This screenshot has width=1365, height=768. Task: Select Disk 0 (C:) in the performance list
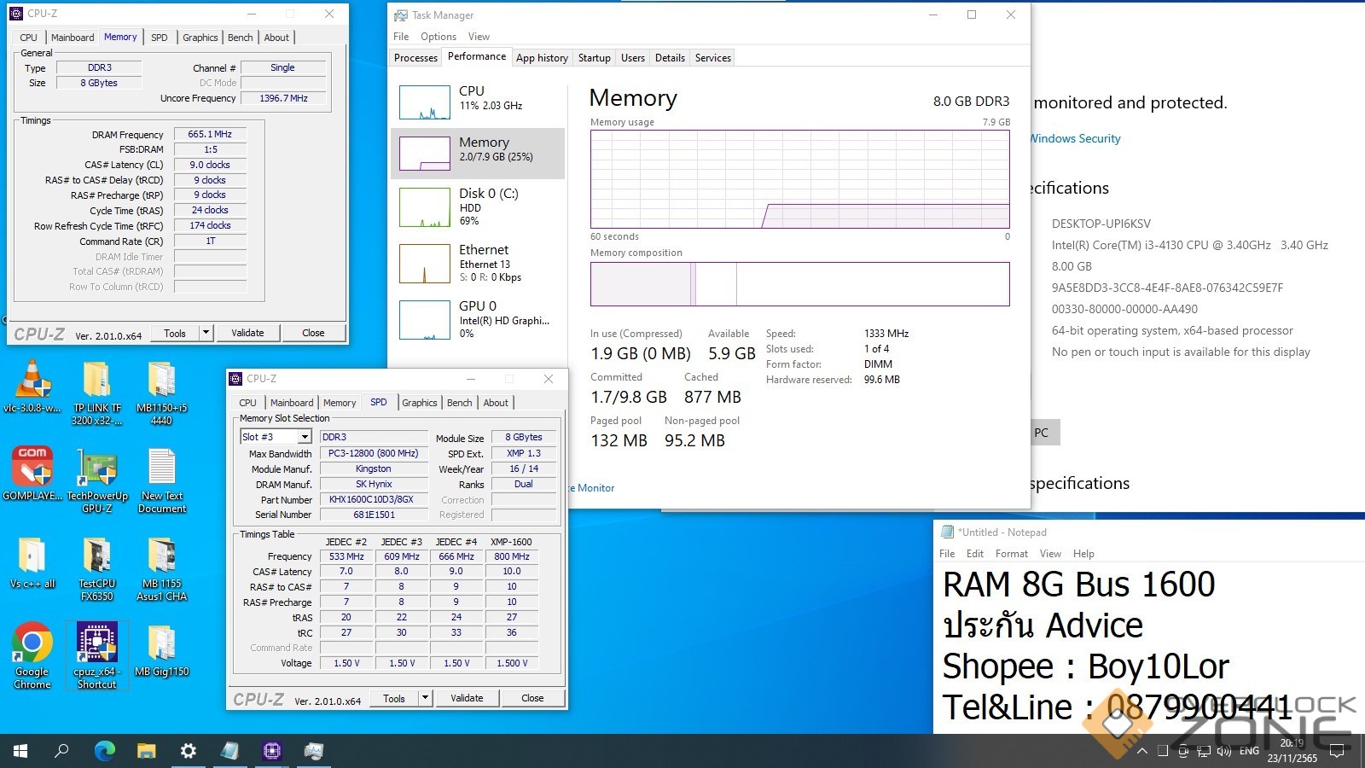coord(478,206)
